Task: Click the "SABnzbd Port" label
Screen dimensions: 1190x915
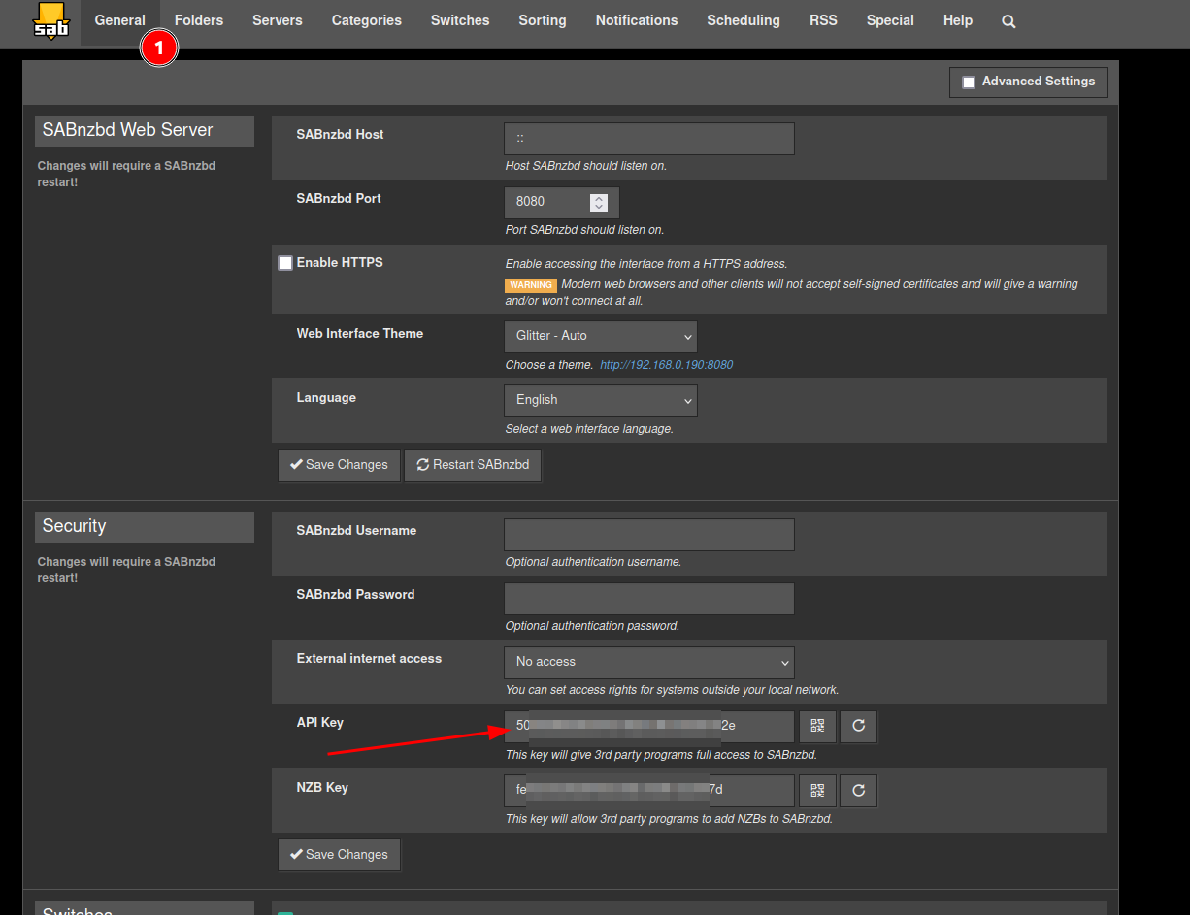Action: pos(339,199)
